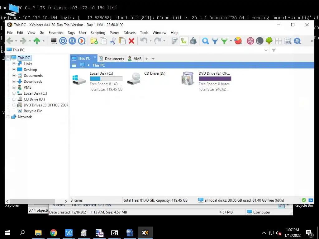
Task: Click the tree pane horizontal scrollbar
Action: click(32, 201)
